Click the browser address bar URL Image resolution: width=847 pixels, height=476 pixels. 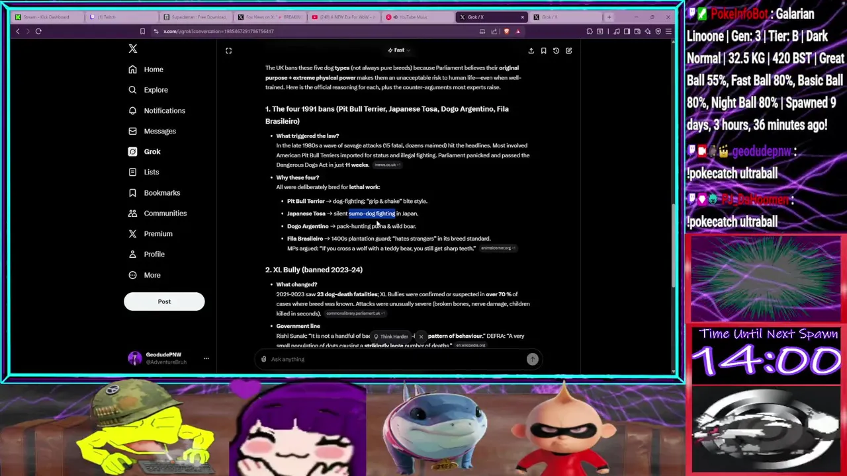point(218,31)
